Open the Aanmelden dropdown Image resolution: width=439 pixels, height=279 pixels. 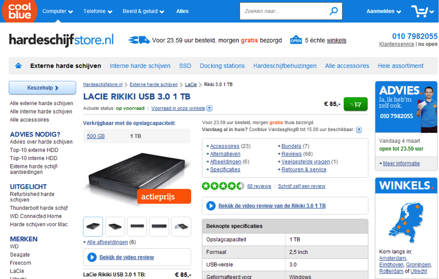[x=384, y=11]
